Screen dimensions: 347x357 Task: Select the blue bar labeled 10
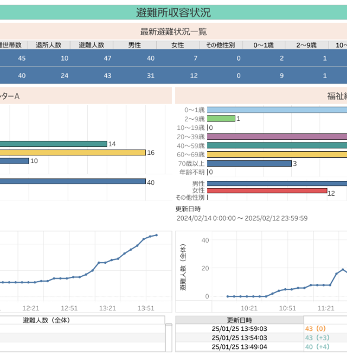(x=14, y=161)
